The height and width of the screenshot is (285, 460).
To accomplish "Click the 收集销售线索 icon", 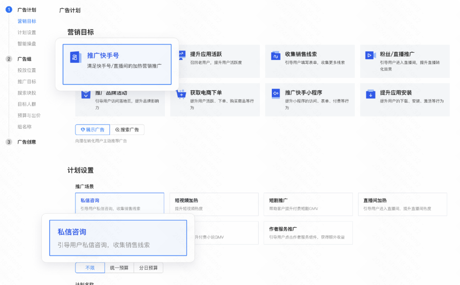I will click(275, 55).
